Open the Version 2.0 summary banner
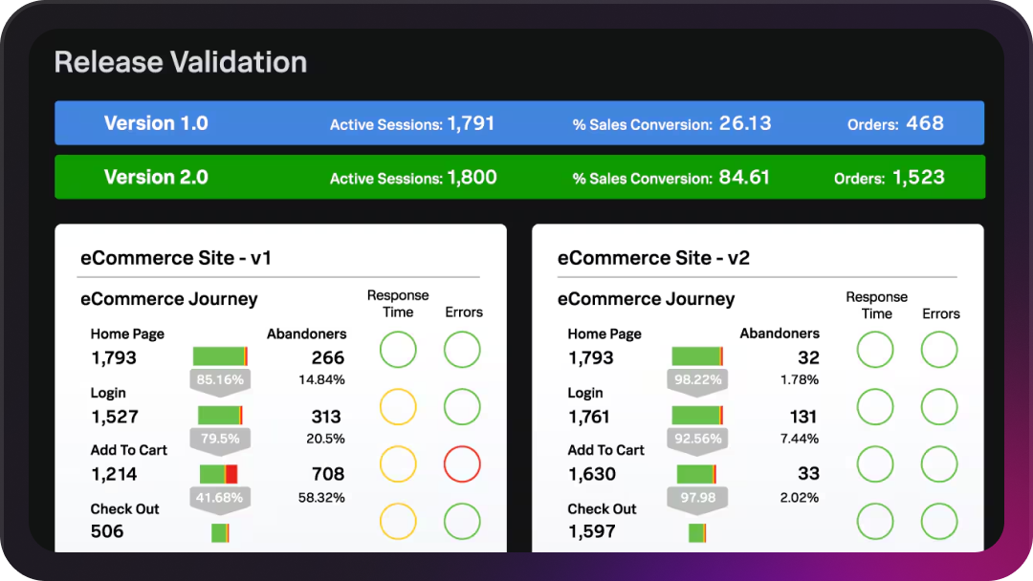The width and height of the screenshot is (1033, 581). tap(519, 177)
